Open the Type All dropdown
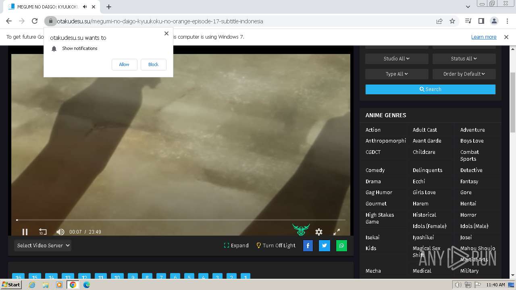This screenshot has width=516, height=290. pos(397,74)
